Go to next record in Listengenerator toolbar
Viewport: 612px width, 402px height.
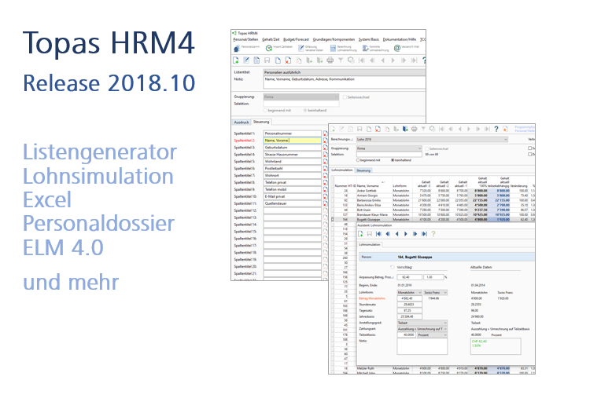[x=393, y=60]
